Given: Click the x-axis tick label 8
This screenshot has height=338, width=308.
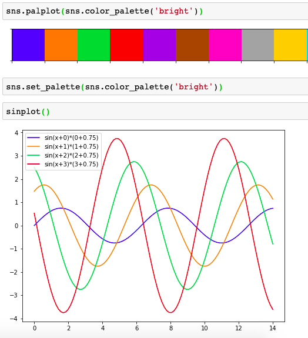Looking at the screenshot, I should point(171,328).
